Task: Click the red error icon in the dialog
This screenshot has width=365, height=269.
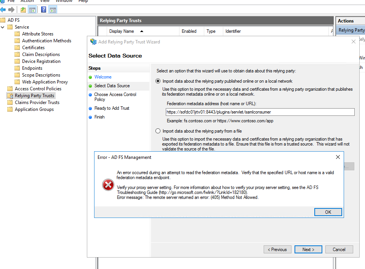Action: click(x=108, y=185)
